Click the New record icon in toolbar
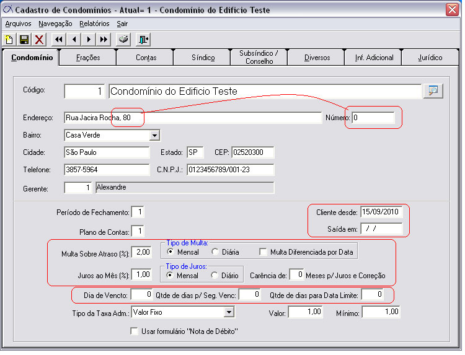Screen dimensions: 465x355 pyautogui.click(x=10, y=40)
